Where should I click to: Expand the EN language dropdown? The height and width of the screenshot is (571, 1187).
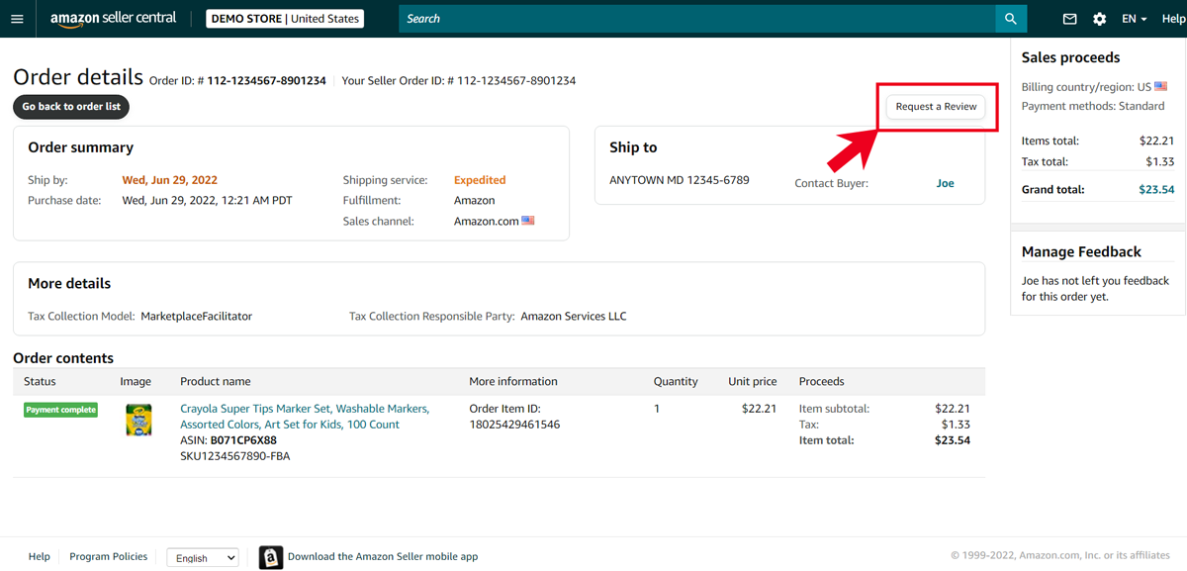[1134, 19]
